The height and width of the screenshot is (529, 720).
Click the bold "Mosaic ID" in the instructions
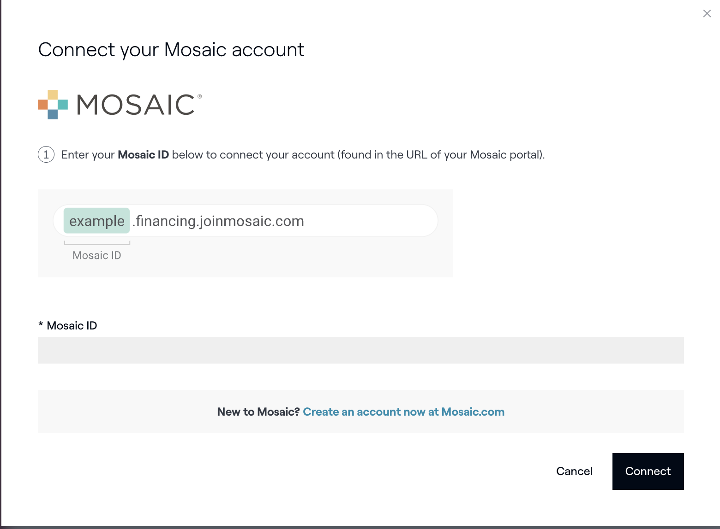[143, 155]
